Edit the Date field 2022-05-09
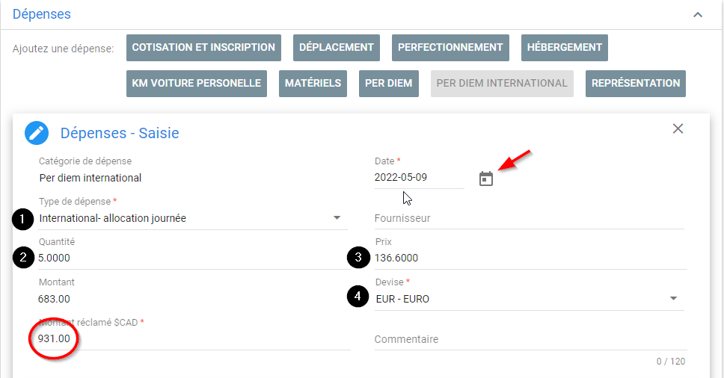 [420, 178]
